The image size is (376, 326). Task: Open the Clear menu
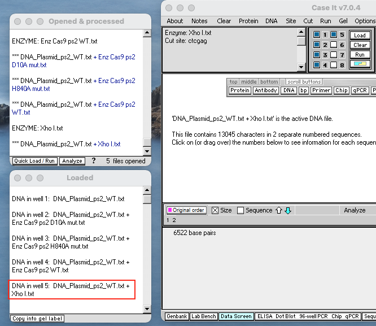(x=224, y=21)
